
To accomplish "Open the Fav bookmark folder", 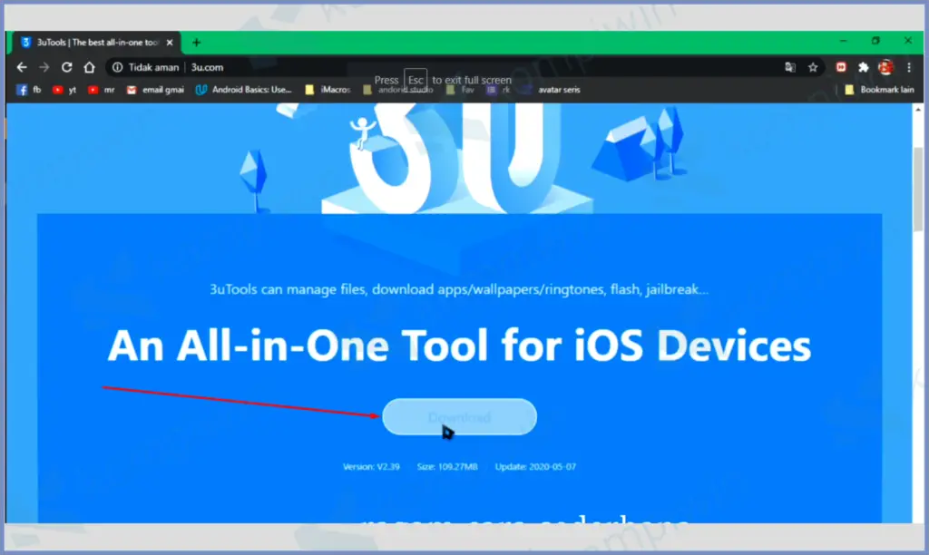I will click(460, 90).
